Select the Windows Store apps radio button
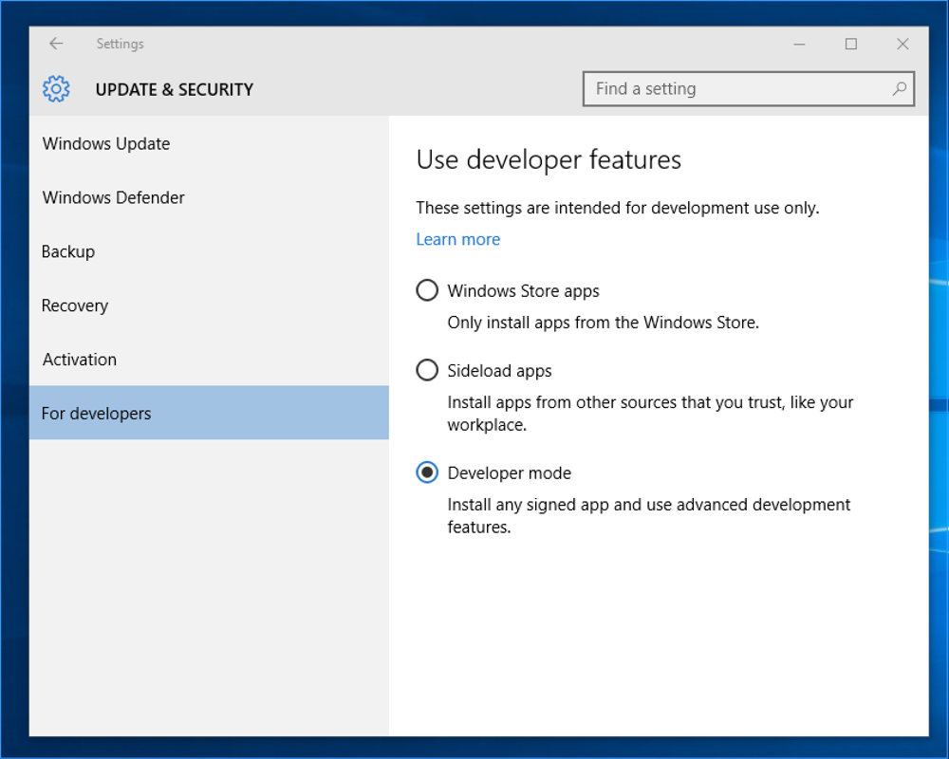 click(x=427, y=290)
